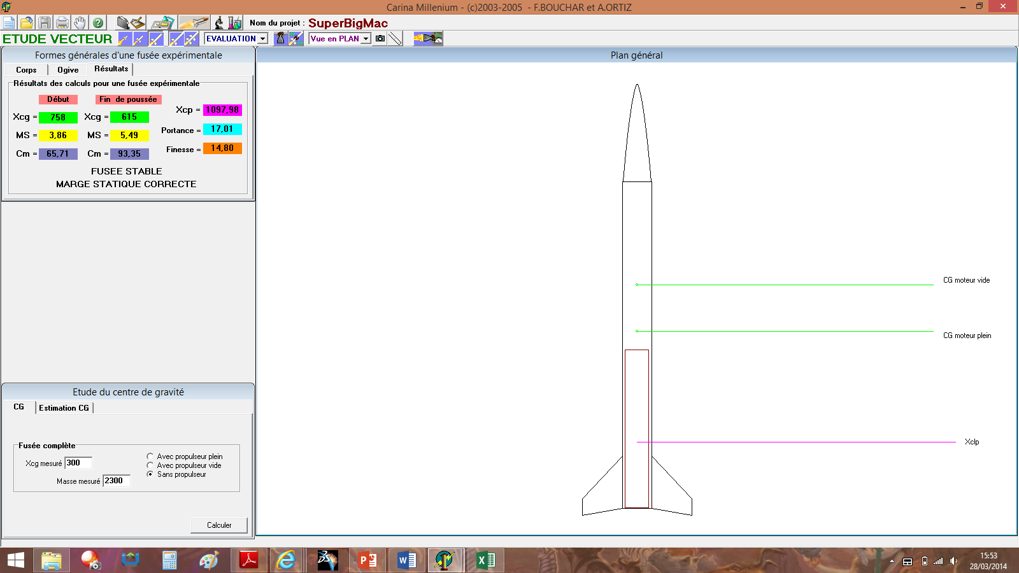Click the rocket engine nozzle icon
Image resolution: width=1019 pixels, height=573 pixels.
pyautogui.click(x=280, y=39)
